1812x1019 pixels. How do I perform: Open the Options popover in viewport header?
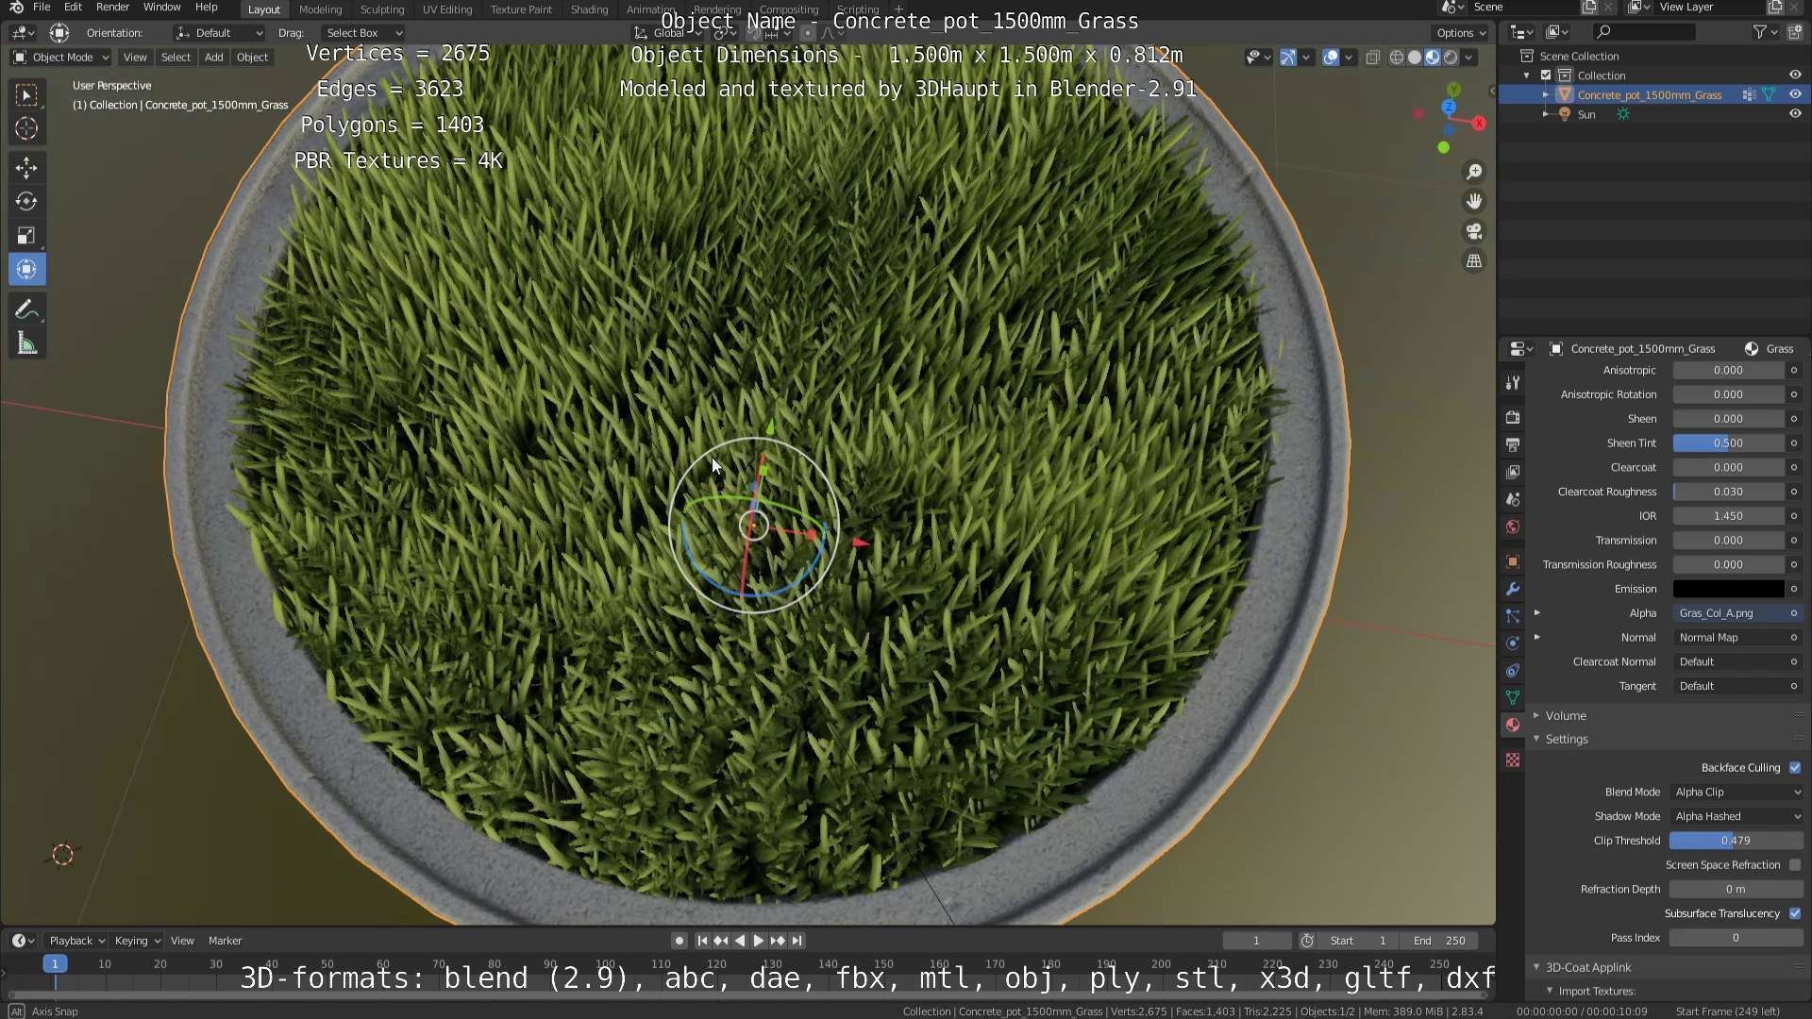pyautogui.click(x=1462, y=33)
